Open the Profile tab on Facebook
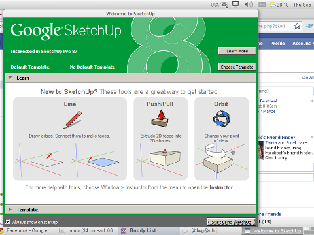 [x=277, y=44]
